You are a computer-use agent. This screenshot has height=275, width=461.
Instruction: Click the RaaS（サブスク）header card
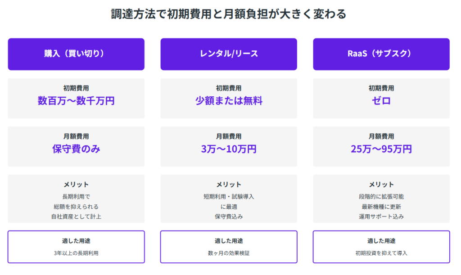381,54
